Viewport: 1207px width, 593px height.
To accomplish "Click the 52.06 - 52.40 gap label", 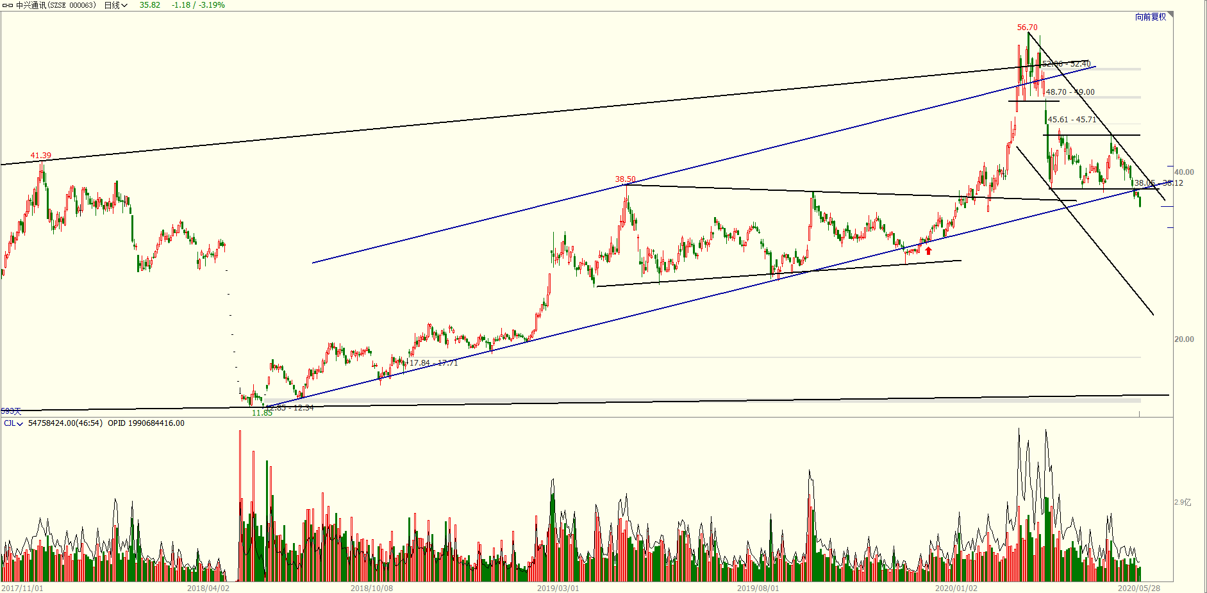I will click(x=1066, y=64).
